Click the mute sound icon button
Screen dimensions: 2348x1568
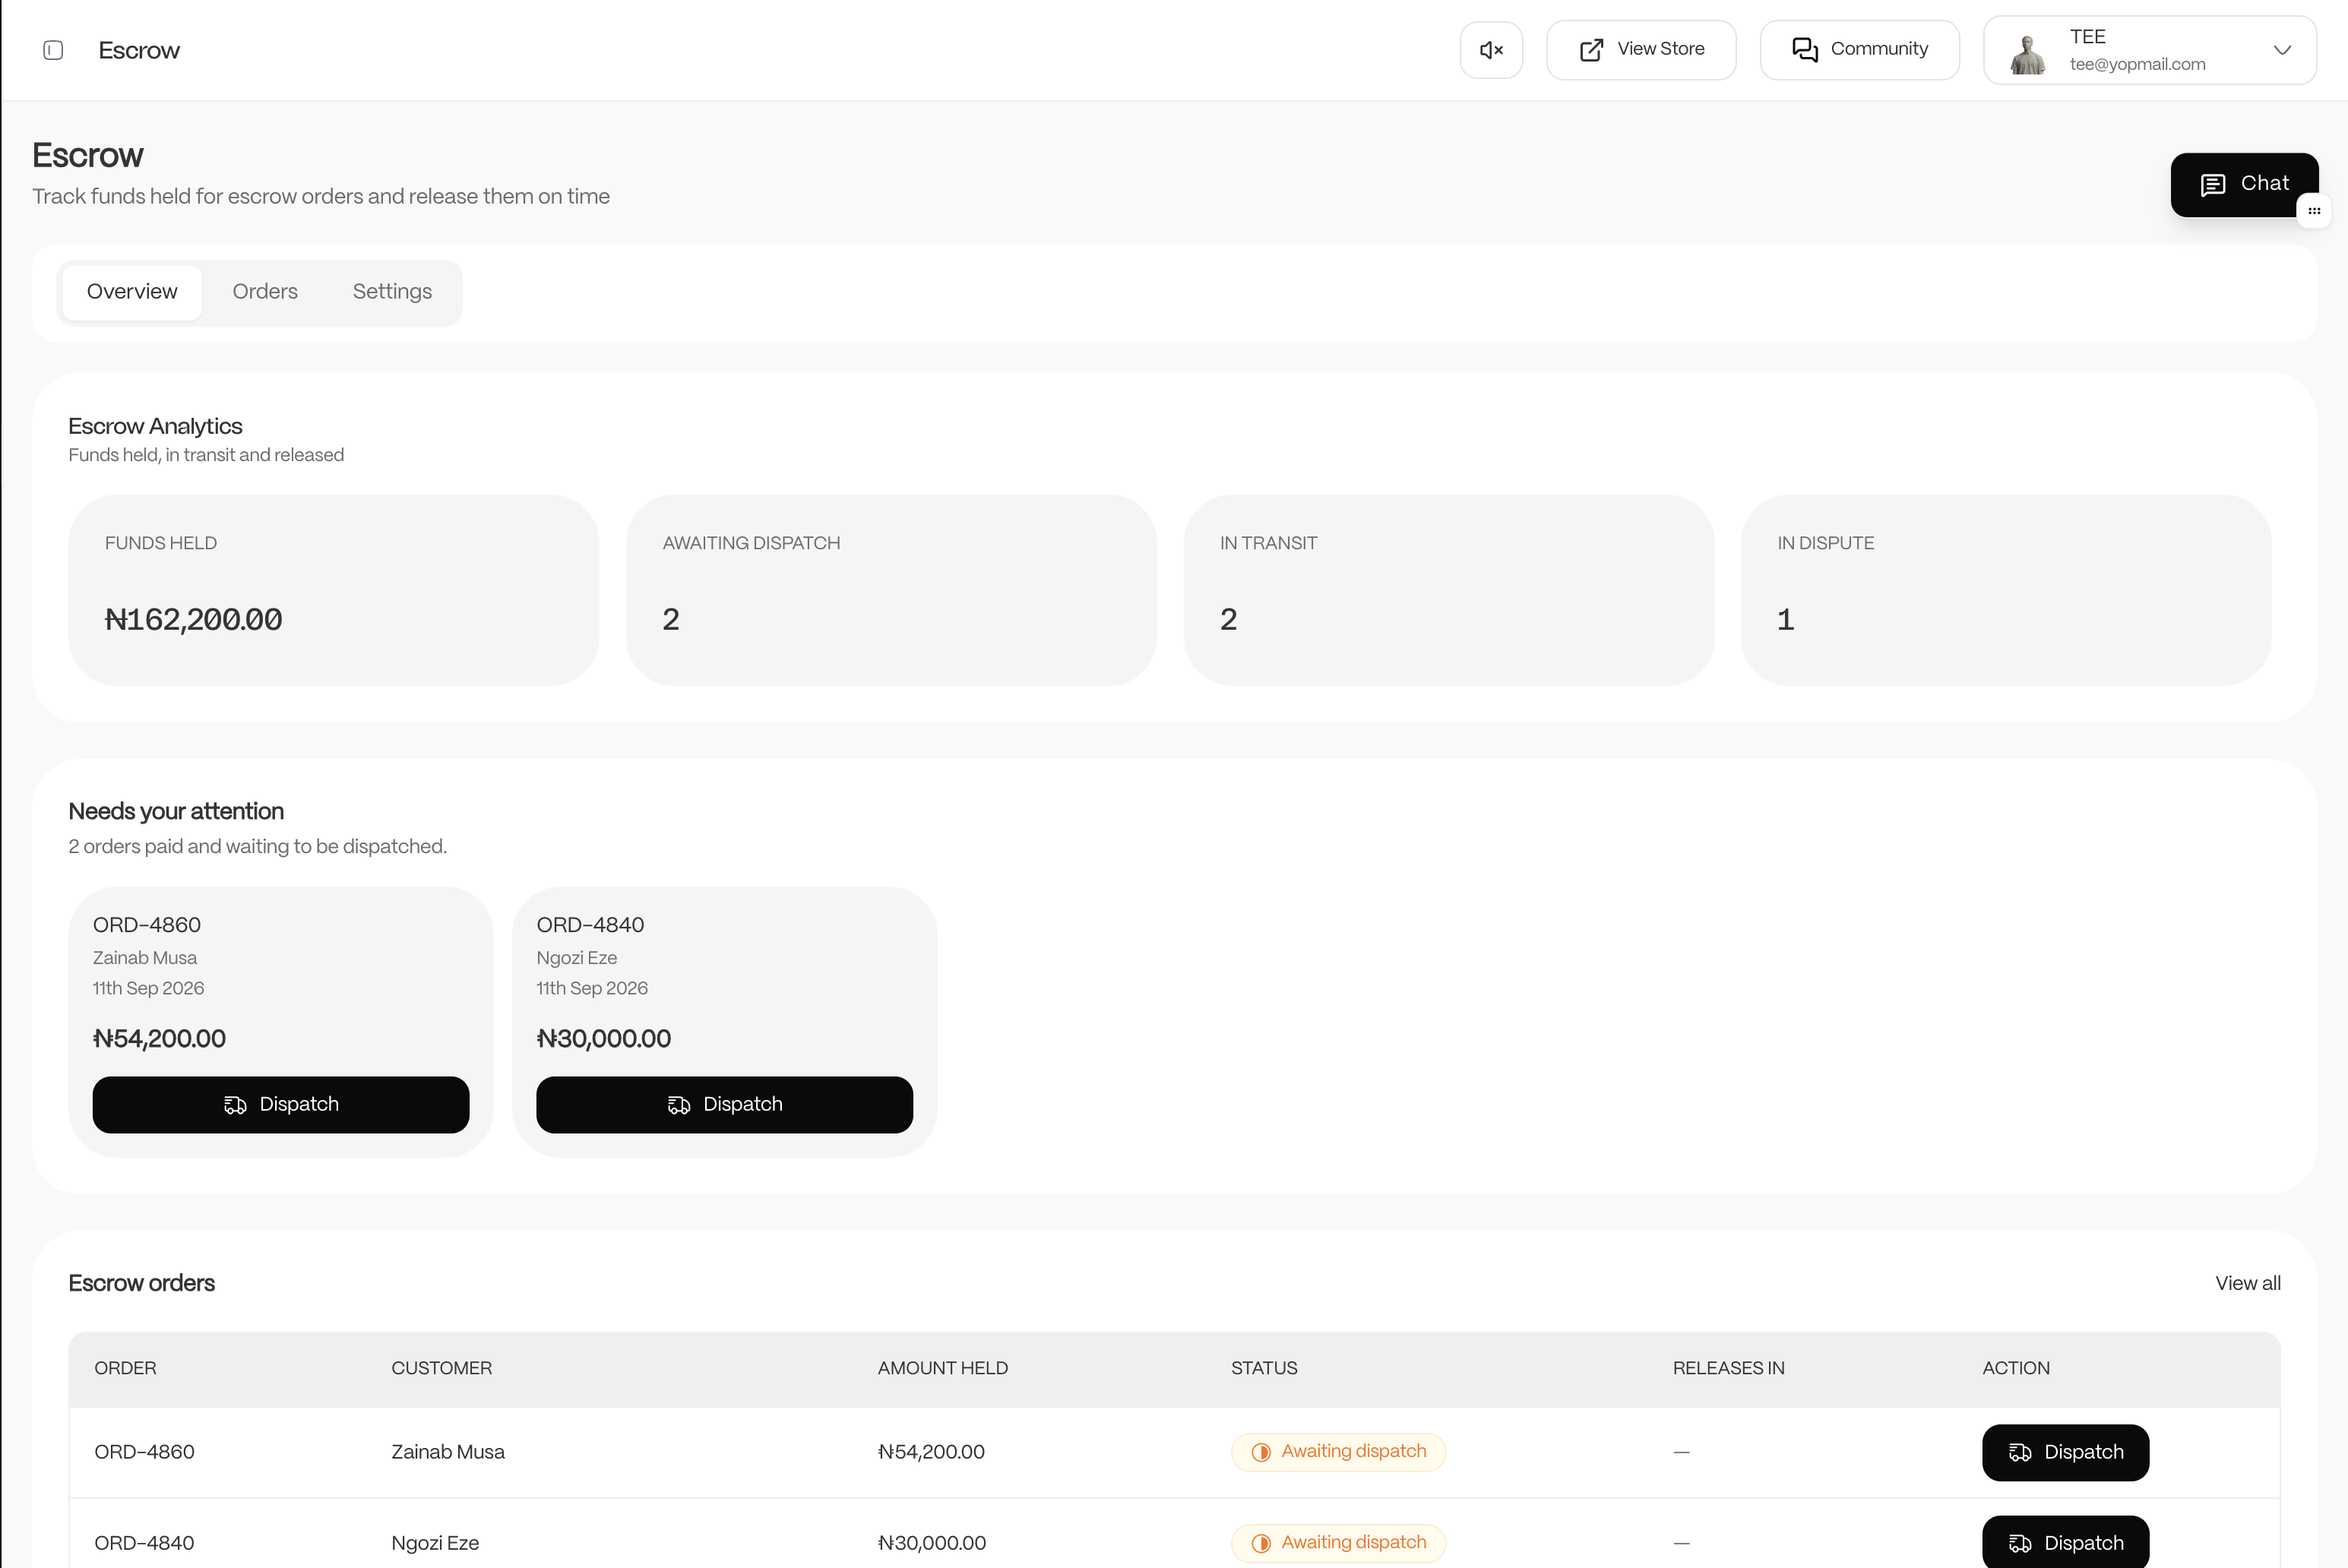pyautogui.click(x=1491, y=50)
